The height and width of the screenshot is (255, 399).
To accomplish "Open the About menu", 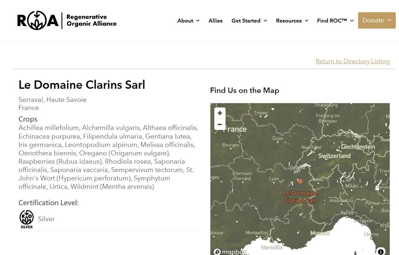I will [x=188, y=21].
